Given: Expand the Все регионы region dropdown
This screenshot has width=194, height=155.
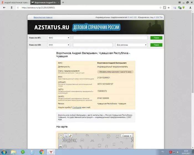Looking at the screenshot, I should 131,45.
